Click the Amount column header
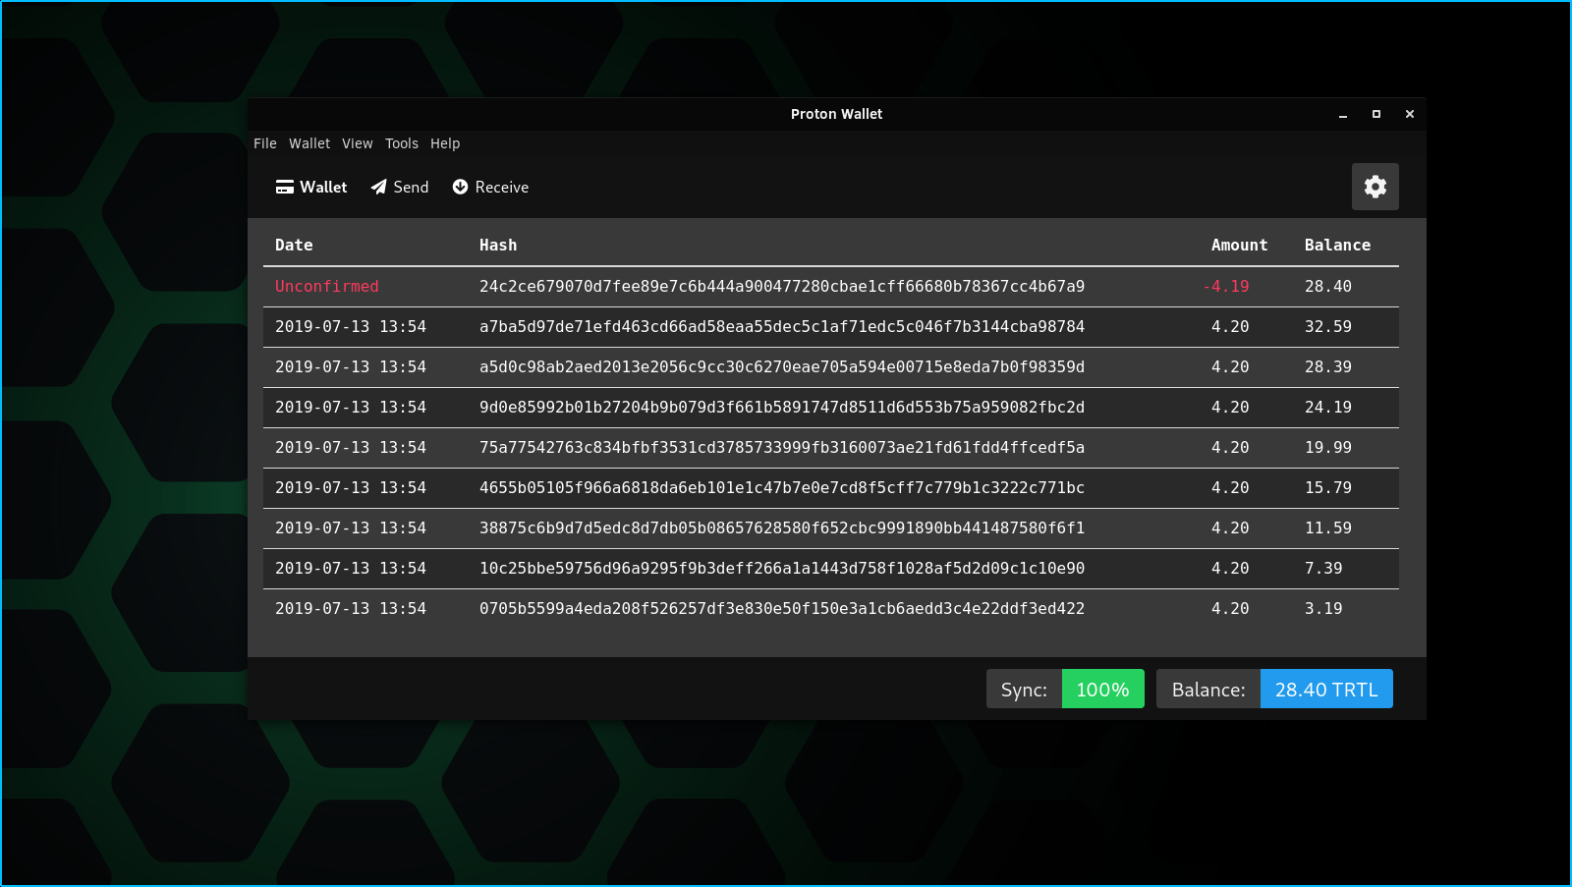The width and height of the screenshot is (1572, 887). [x=1239, y=245]
